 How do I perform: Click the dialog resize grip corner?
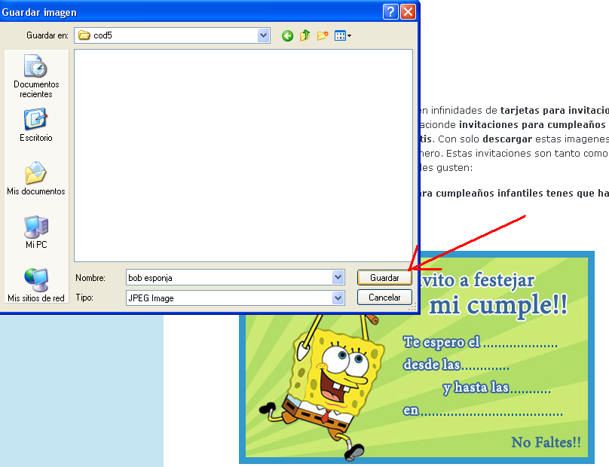point(413,307)
